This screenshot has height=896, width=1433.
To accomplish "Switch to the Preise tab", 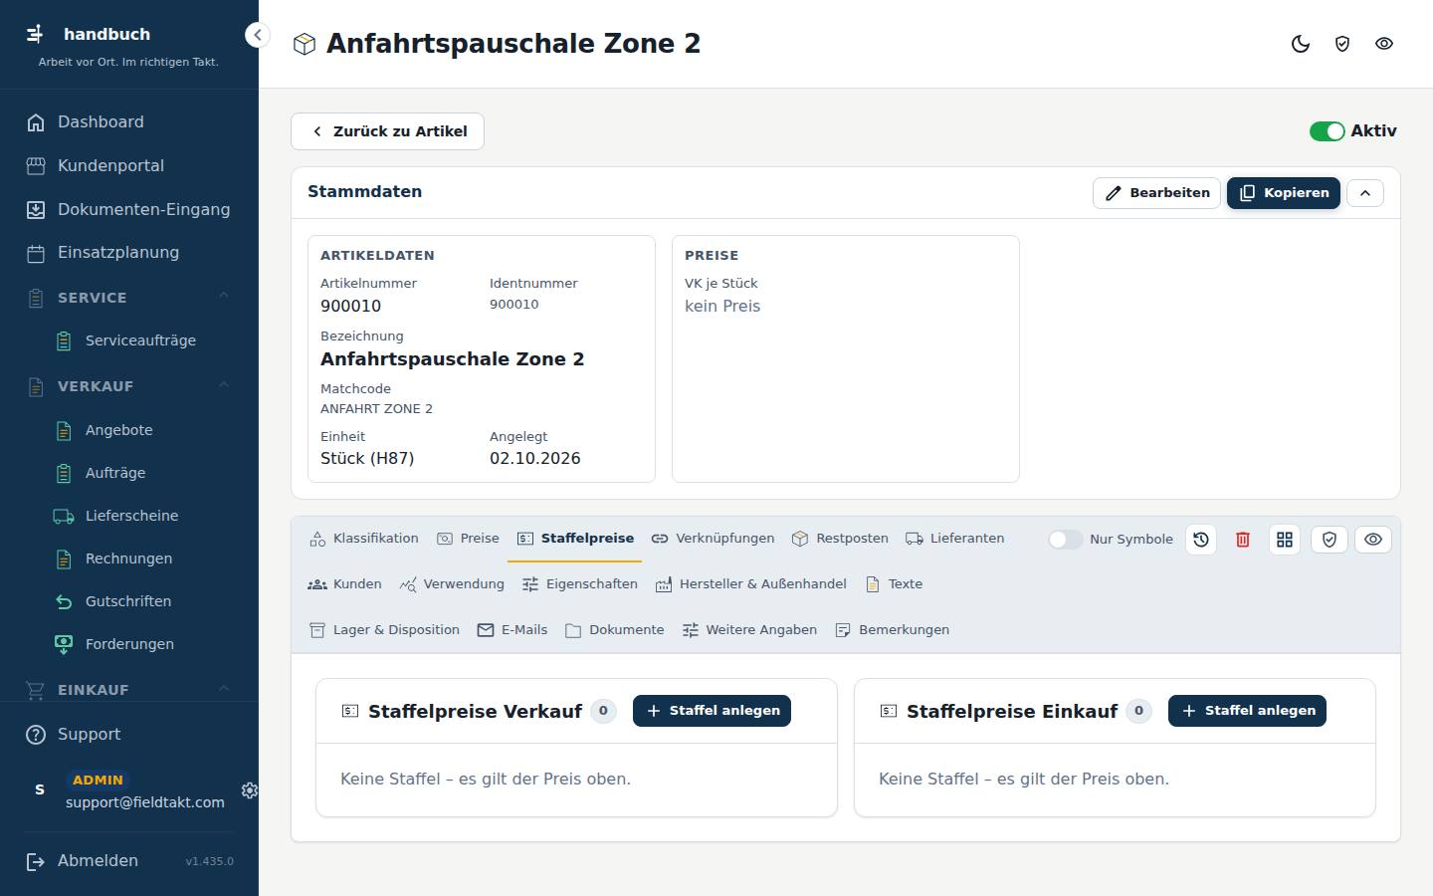I will click(x=468, y=539).
